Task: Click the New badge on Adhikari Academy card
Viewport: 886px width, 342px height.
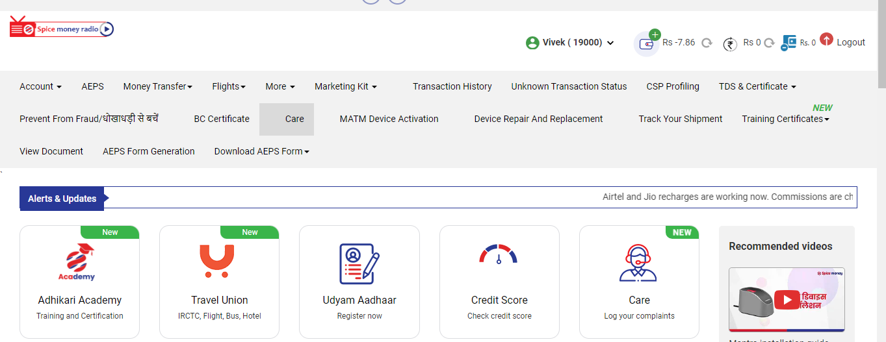Action: click(x=110, y=232)
